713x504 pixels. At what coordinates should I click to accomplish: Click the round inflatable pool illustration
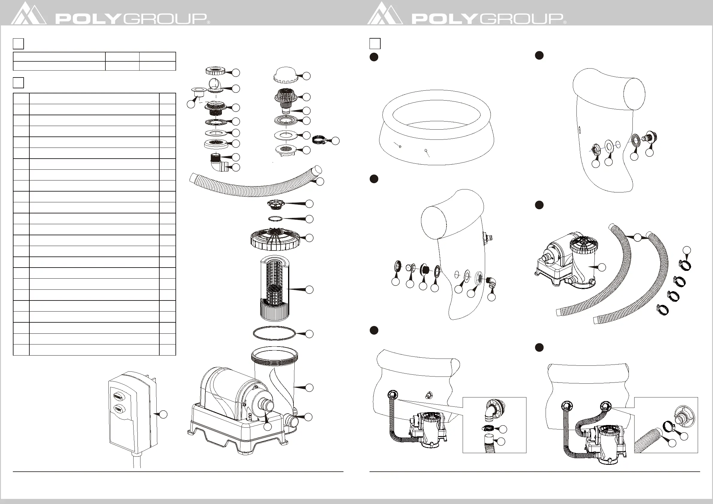click(436, 127)
